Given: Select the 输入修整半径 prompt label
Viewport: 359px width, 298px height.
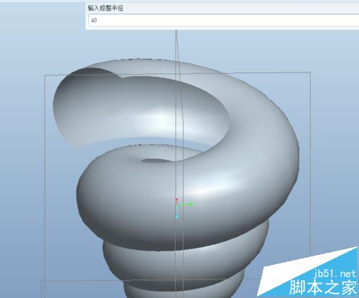Looking at the screenshot, I should tap(106, 9).
